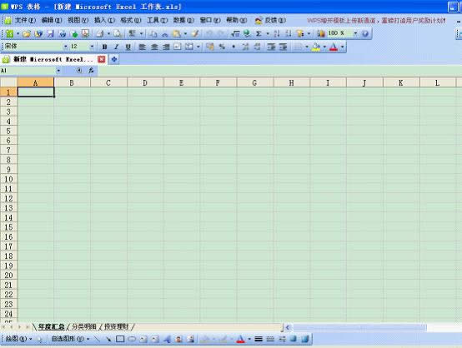Click the red font color swatch
The height and width of the screenshot is (348, 462).
(334, 47)
